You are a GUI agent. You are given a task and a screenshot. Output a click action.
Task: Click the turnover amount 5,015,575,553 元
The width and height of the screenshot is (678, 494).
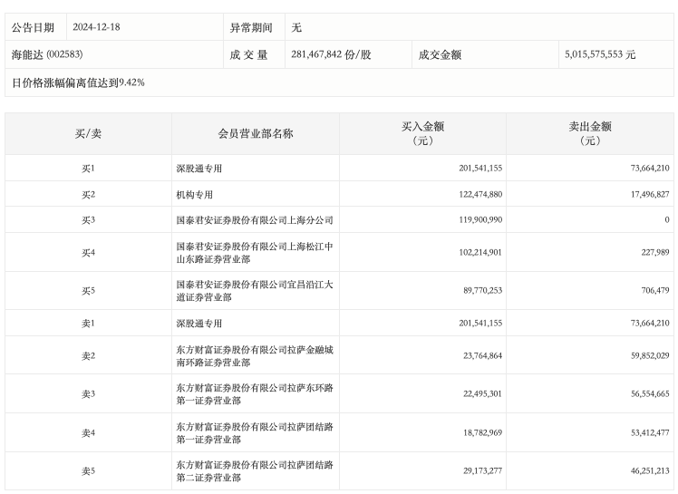(599, 54)
